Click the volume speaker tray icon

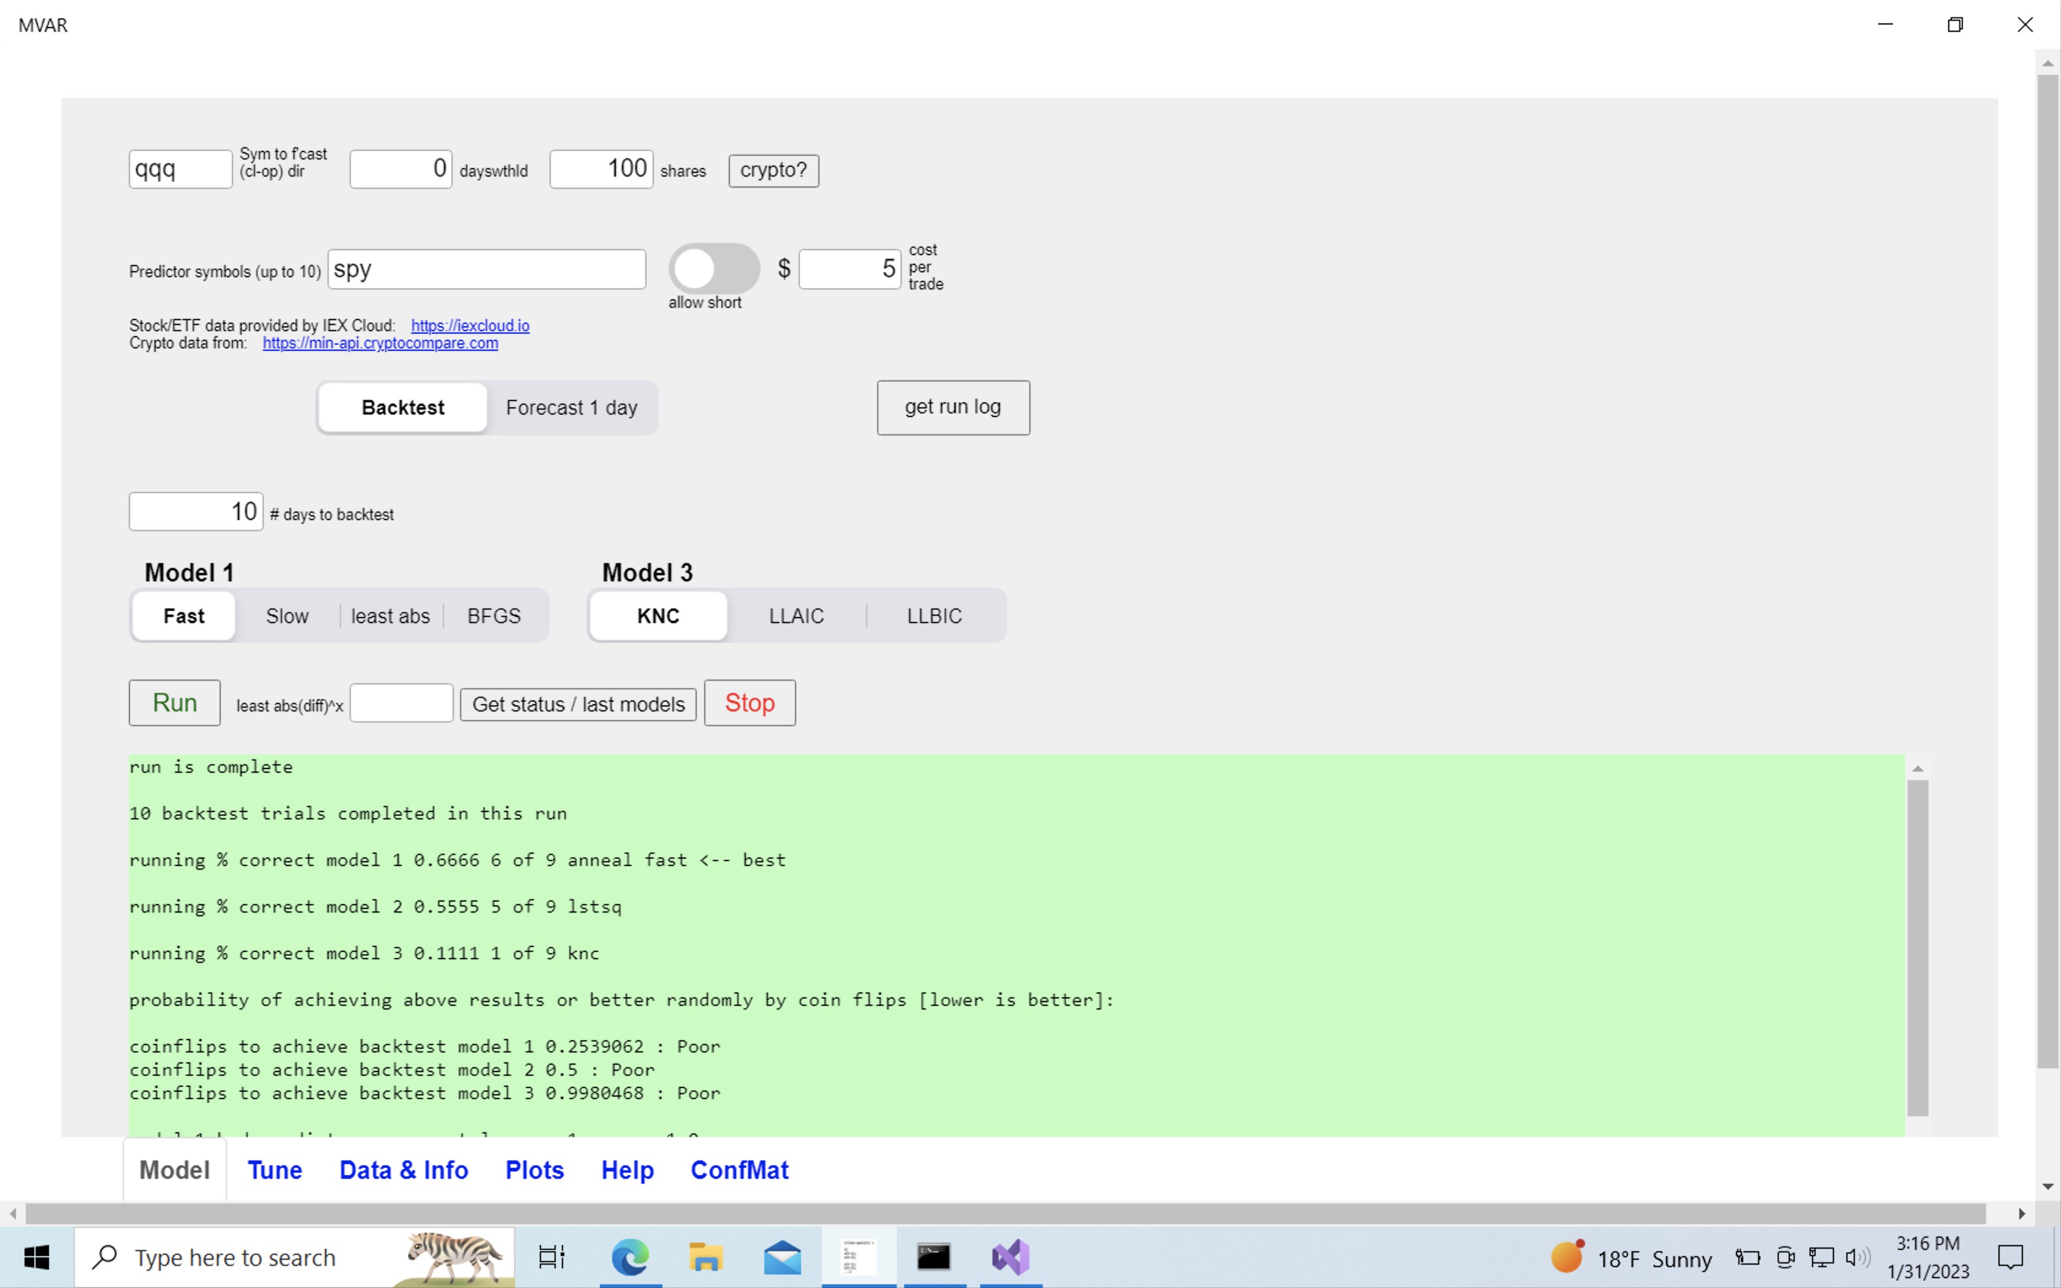pyautogui.click(x=1857, y=1257)
